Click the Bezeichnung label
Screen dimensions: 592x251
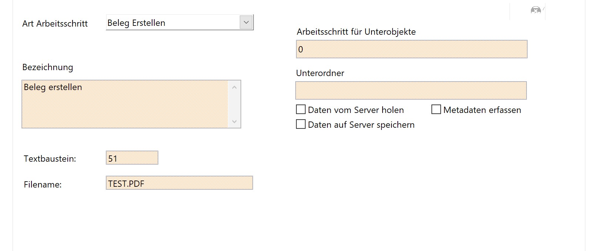coord(48,67)
